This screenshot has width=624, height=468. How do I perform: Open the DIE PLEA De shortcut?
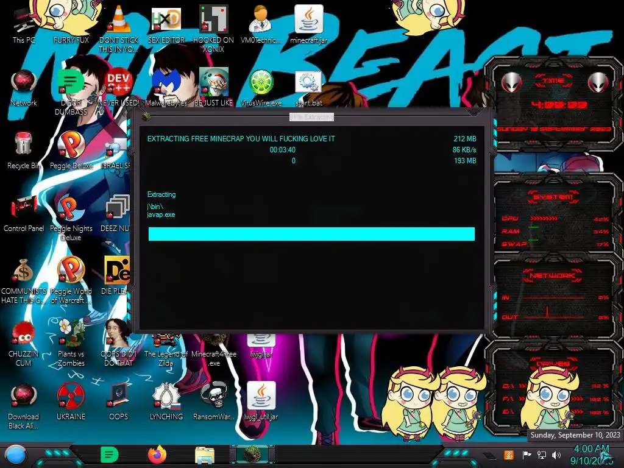(116, 276)
